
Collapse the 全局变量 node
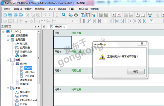[x=8, y=40]
